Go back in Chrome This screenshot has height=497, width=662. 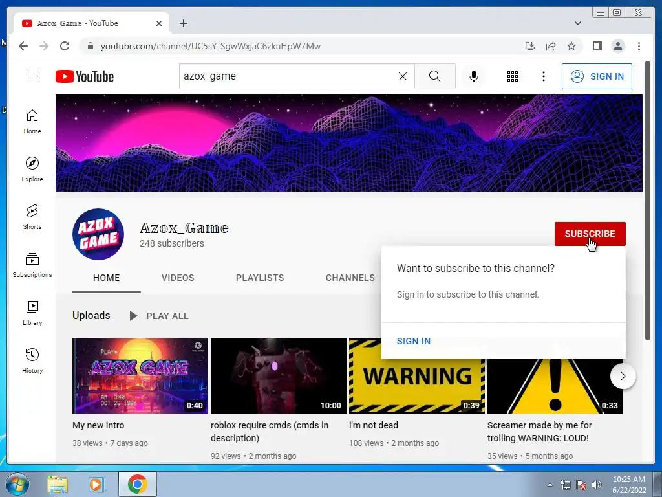[23, 46]
